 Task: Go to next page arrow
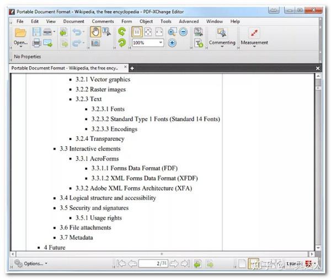pyautogui.click(x=174, y=264)
